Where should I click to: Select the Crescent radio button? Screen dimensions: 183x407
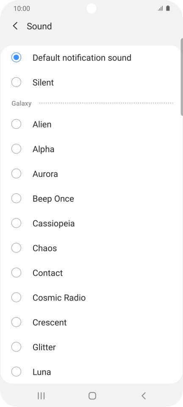(x=16, y=322)
